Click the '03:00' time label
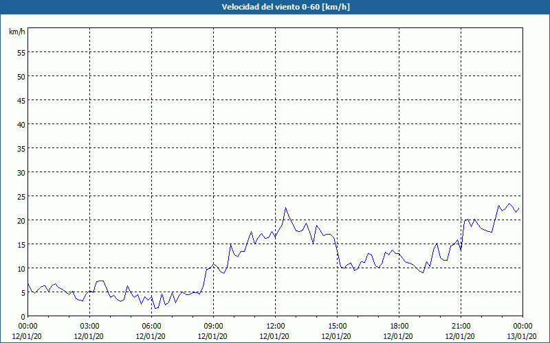The width and height of the screenshot is (550, 343). (x=90, y=327)
